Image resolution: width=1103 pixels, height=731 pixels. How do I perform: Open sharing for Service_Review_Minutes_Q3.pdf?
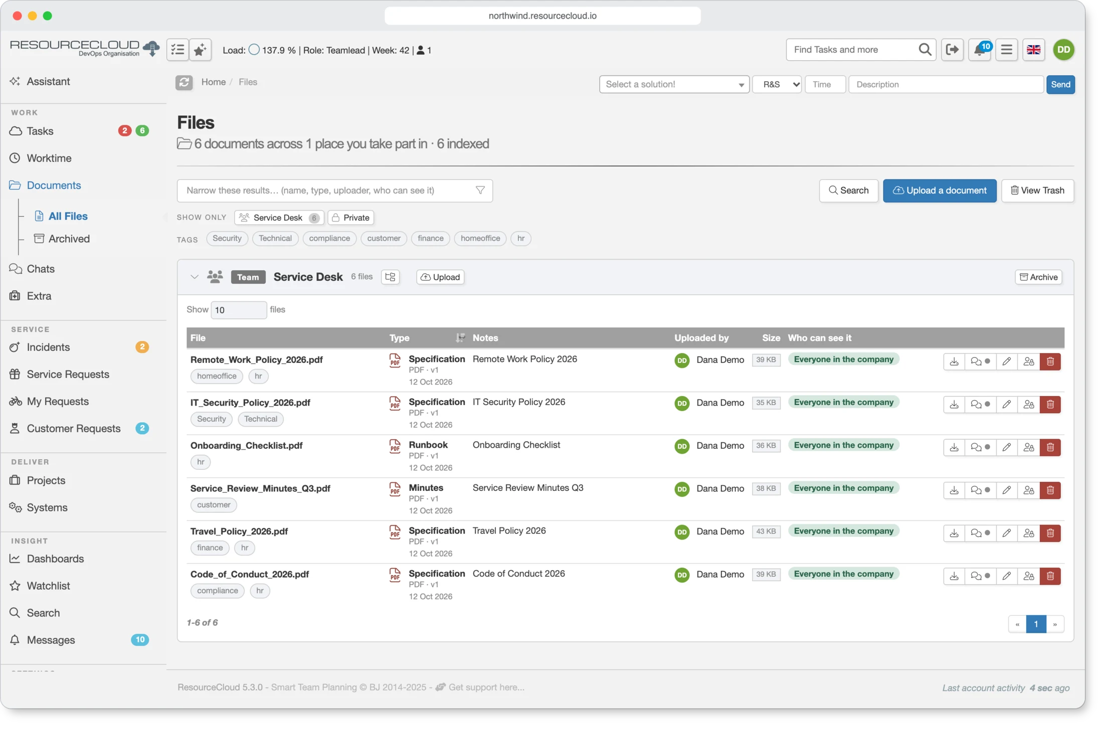[1029, 490]
